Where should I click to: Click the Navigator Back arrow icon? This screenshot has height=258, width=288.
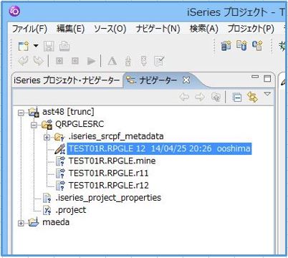point(184,97)
